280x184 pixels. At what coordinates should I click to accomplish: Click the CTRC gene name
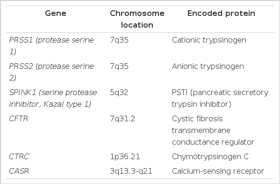tap(19, 157)
